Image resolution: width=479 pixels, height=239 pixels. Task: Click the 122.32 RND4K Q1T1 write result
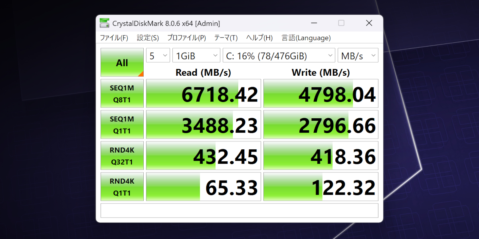321,187
